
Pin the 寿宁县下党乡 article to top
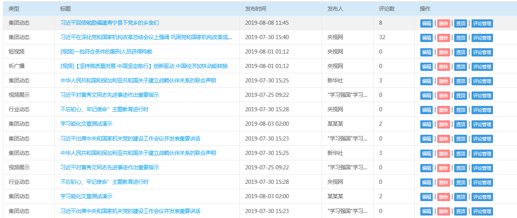click(461, 23)
